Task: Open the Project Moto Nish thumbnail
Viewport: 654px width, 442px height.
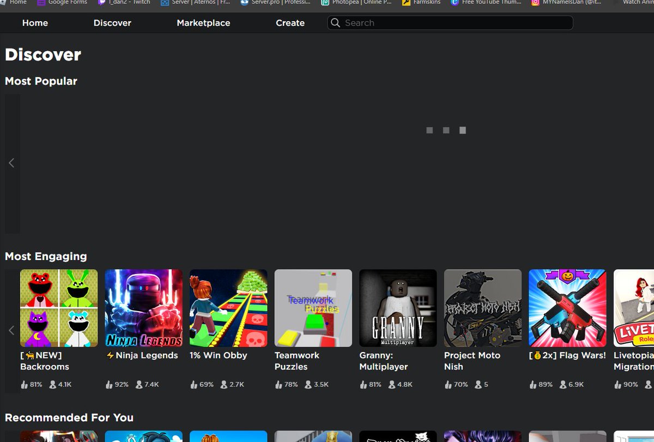Action: click(x=483, y=308)
